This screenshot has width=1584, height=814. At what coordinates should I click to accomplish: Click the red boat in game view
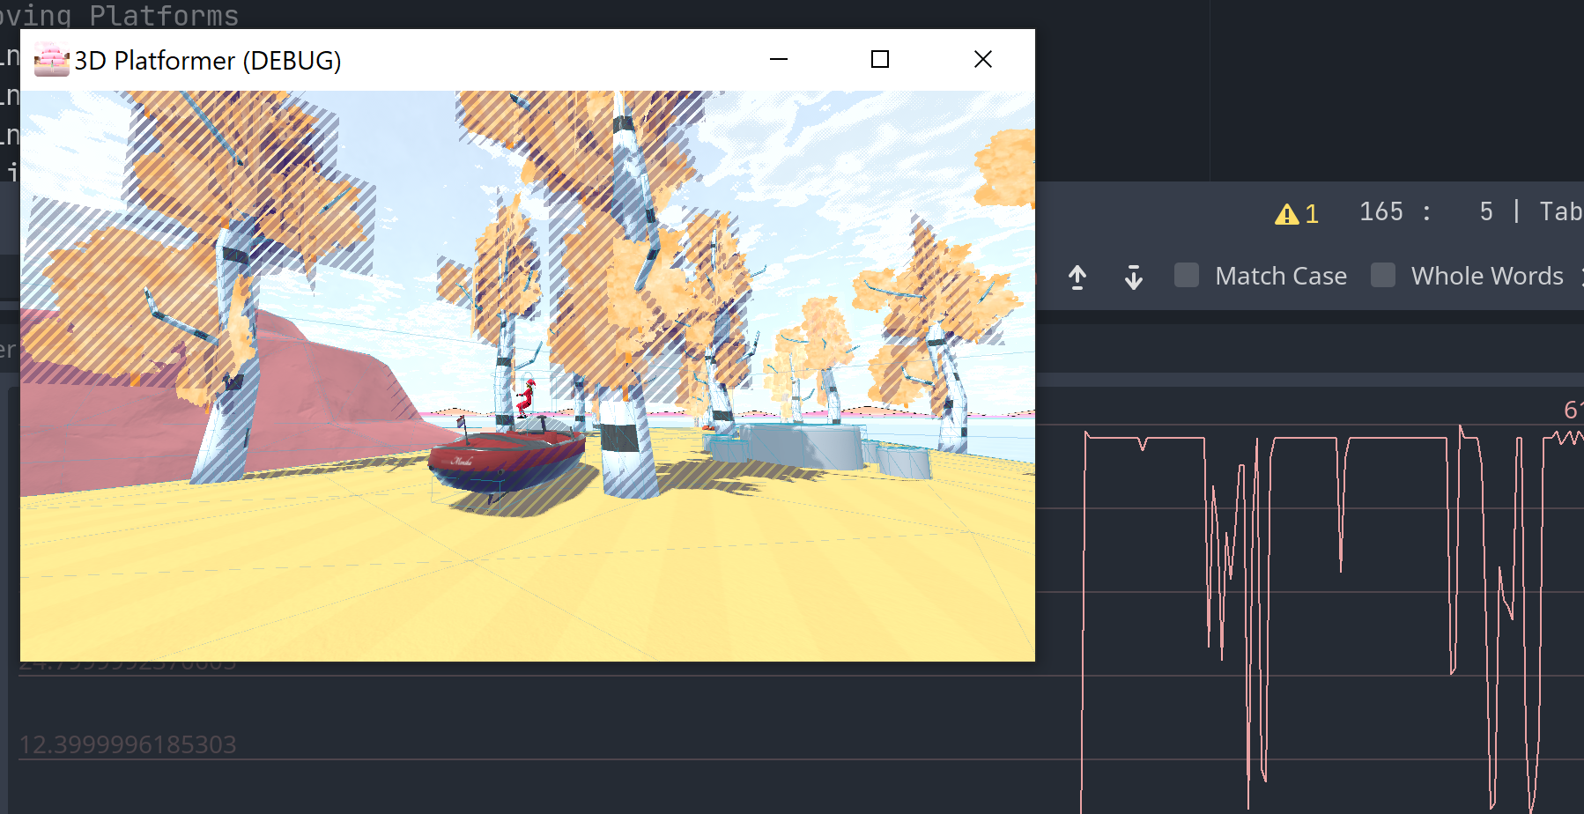(x=506, y=458)
